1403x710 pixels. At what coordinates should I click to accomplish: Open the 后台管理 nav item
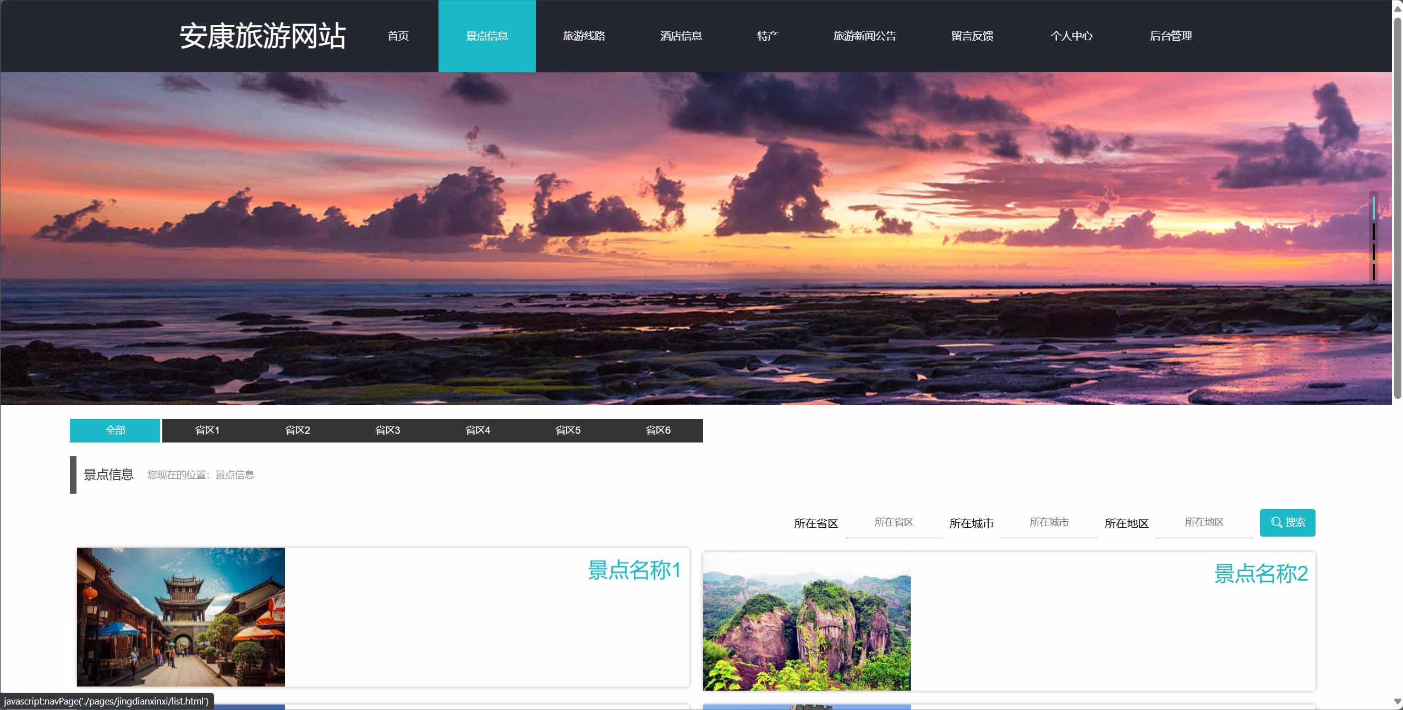(1170, 36)
